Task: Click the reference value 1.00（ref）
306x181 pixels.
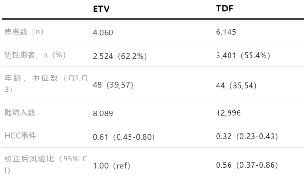Action: coord(111,166)
